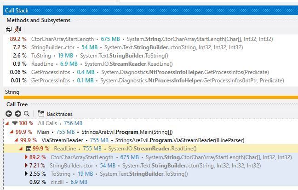Click the Backtraces folder icon
The image size is (298, 190).
pyautogui.click(x=41, y=114)
